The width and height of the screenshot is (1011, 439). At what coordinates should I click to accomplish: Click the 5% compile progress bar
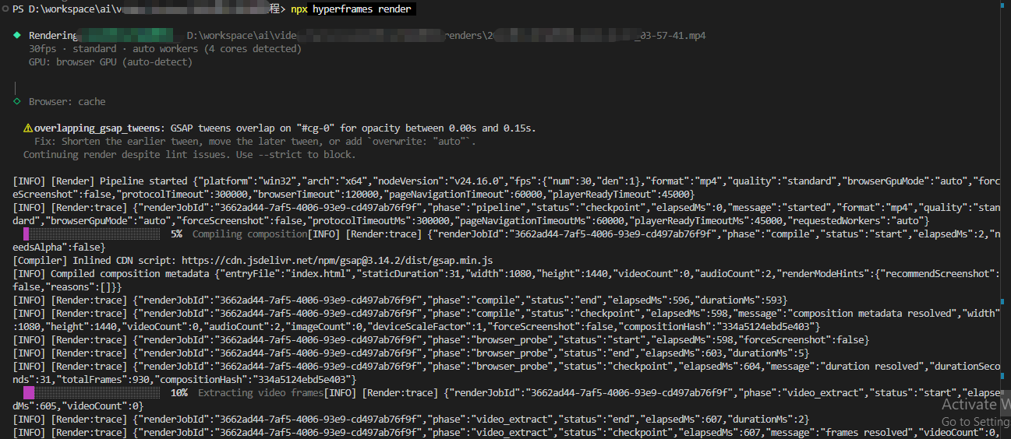pyautogui.click(x=91, y=234)
